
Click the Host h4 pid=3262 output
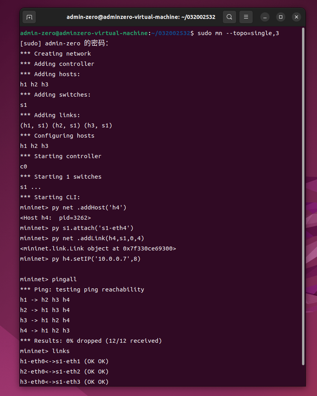pos(55,218)
